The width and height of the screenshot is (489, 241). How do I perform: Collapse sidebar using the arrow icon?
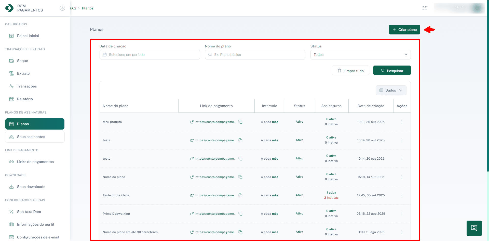click(62, 8)
